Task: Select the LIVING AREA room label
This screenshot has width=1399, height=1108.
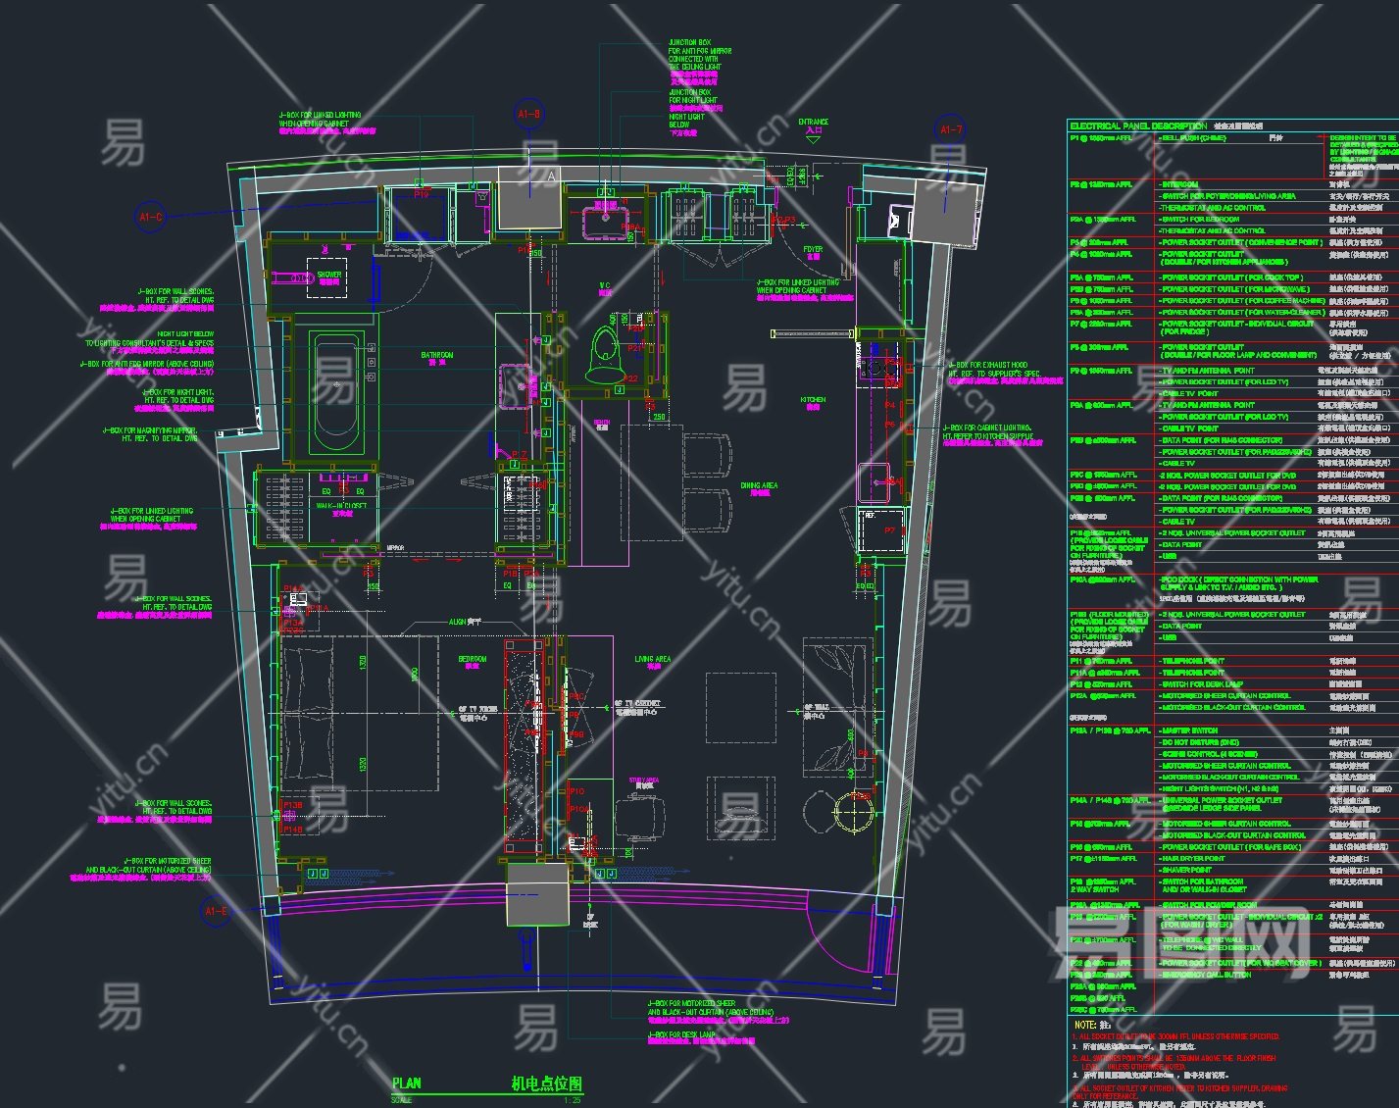Action: pos(653,660)
